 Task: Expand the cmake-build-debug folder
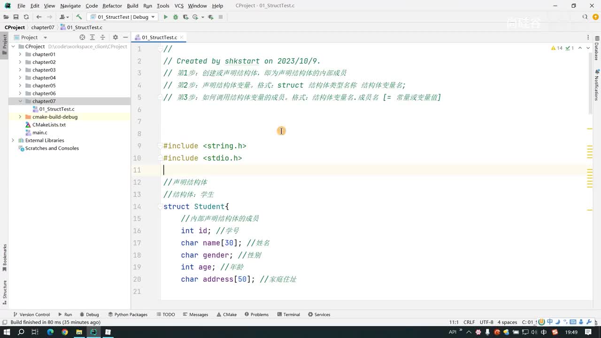[x=20, y=117]
